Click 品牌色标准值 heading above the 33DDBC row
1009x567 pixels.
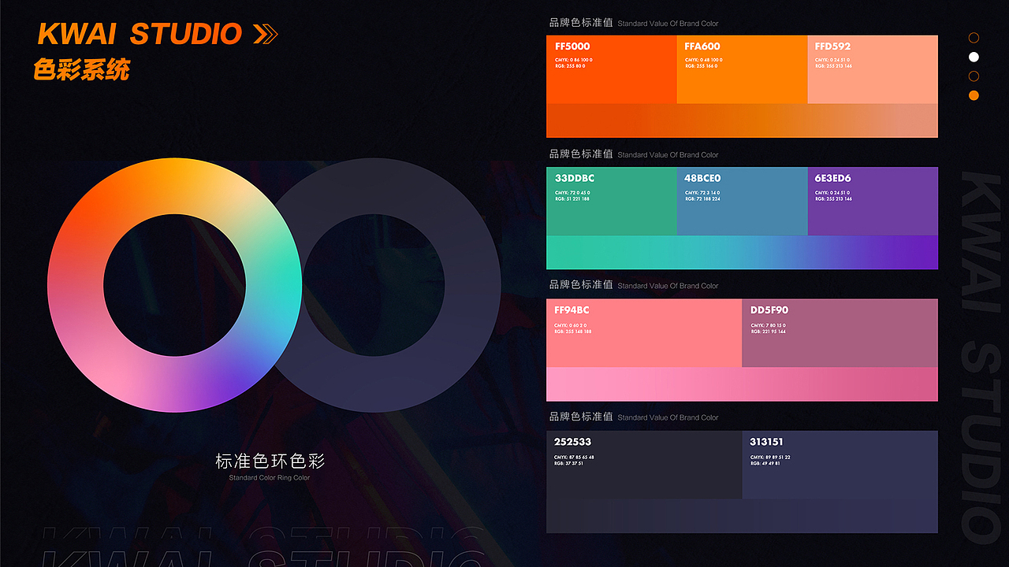point(581,154)
